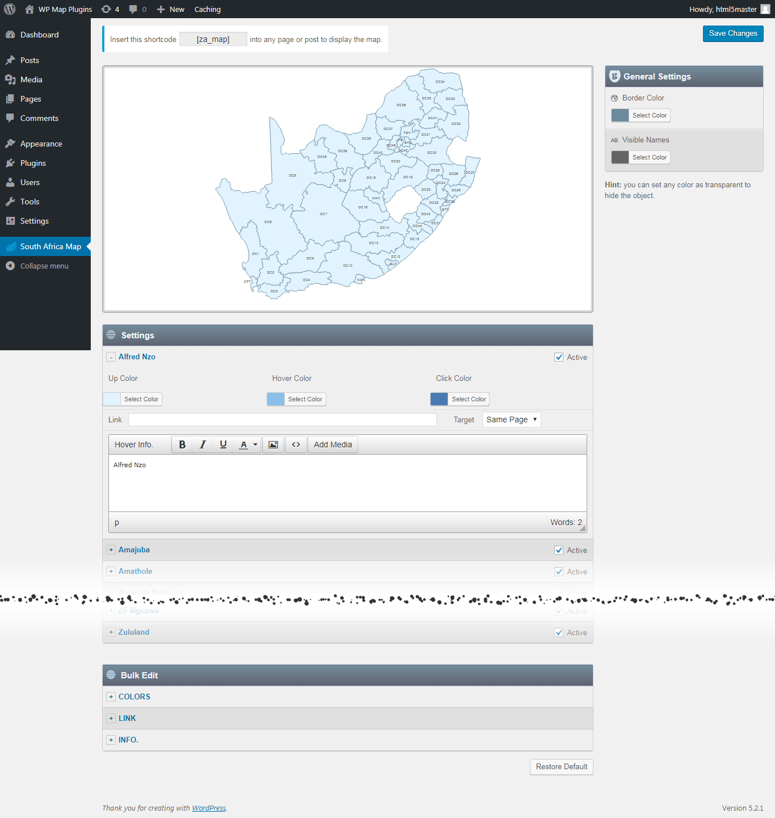
Task: Click the Up Color swatch
Action: point(112,399)
